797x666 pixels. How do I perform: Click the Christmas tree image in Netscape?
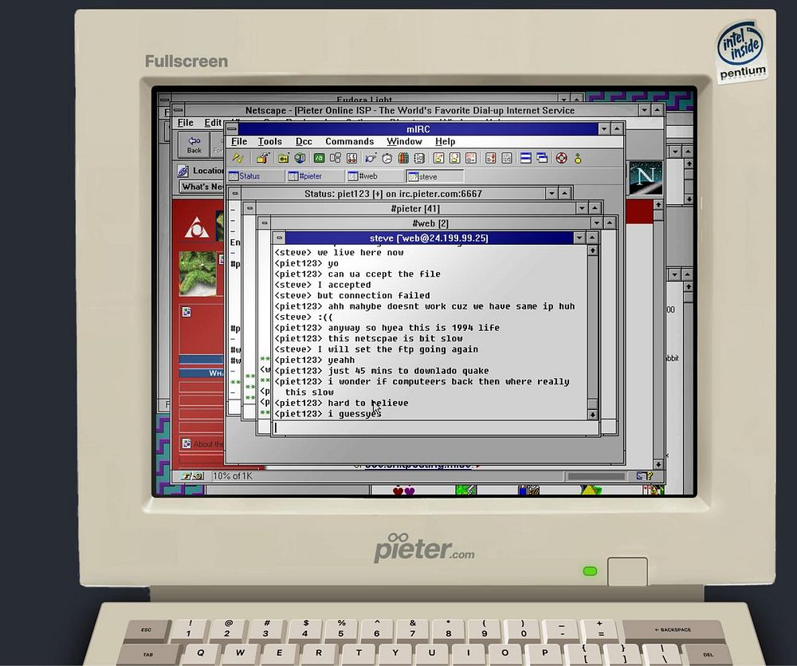(198, 274)
